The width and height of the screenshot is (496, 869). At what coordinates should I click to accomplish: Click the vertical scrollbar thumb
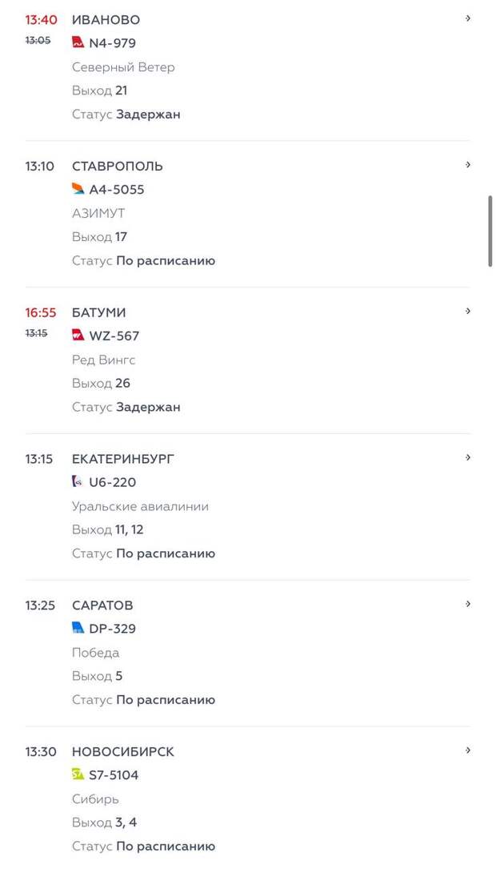(x=490, y=231)
